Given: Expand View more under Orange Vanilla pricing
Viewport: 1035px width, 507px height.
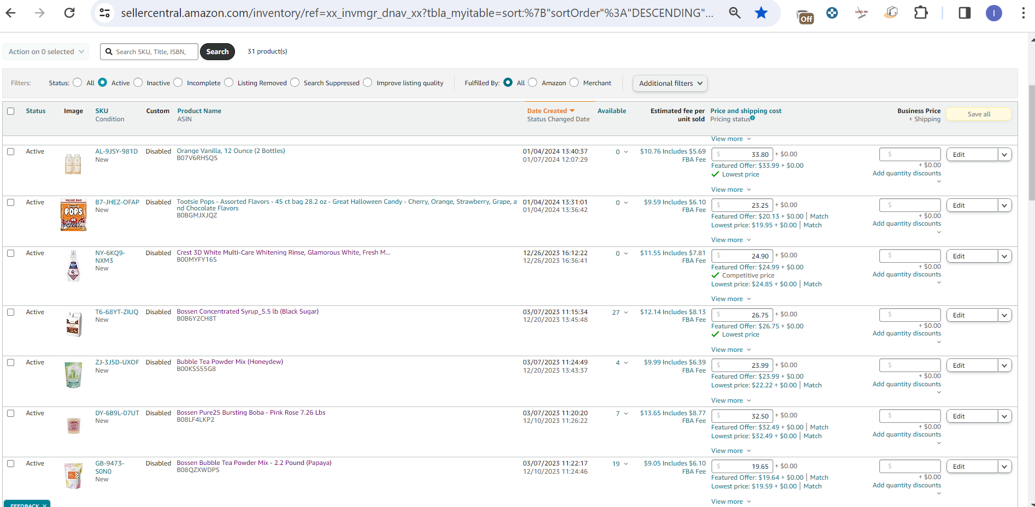Looking at the screenshot, I should (731, 190).
